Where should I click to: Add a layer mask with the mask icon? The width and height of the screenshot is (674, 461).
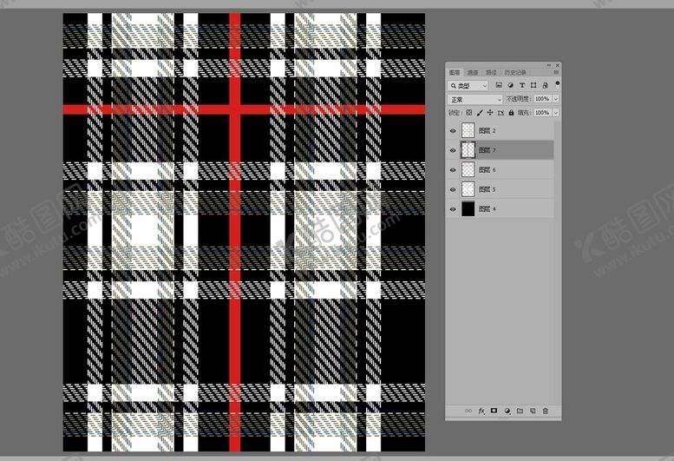(x=494, y=411)
